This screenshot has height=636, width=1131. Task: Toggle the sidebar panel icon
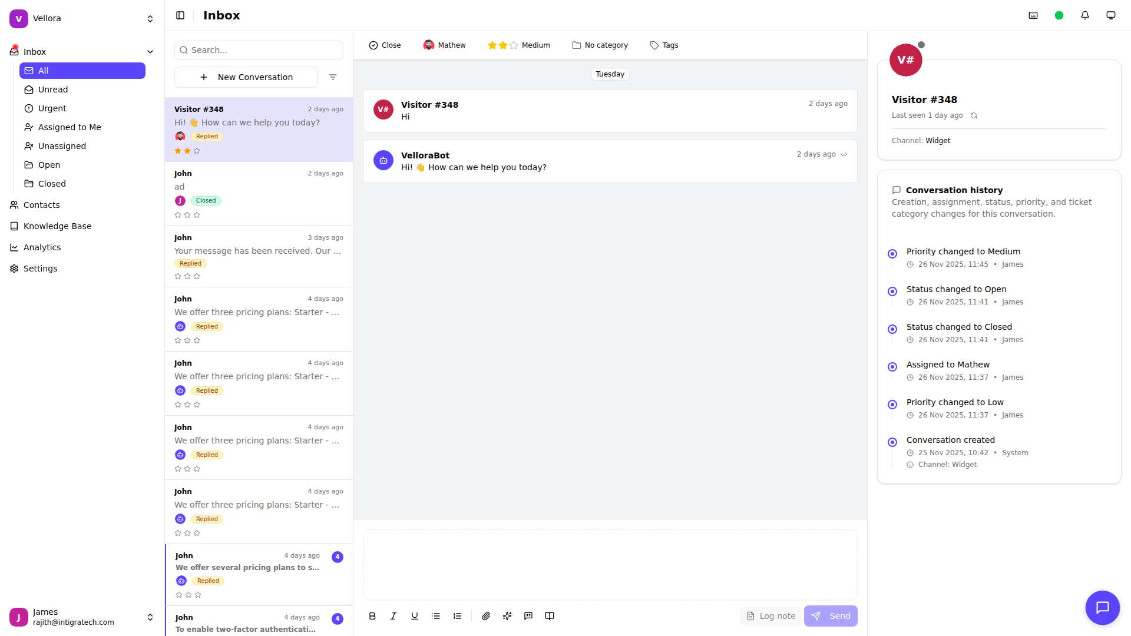(180, 15)
